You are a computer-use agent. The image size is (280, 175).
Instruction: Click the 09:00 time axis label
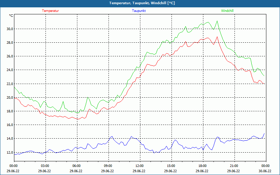pos(108,166)
